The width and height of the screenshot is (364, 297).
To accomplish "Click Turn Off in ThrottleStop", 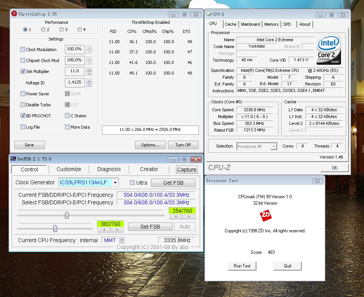I will point(183,145).
